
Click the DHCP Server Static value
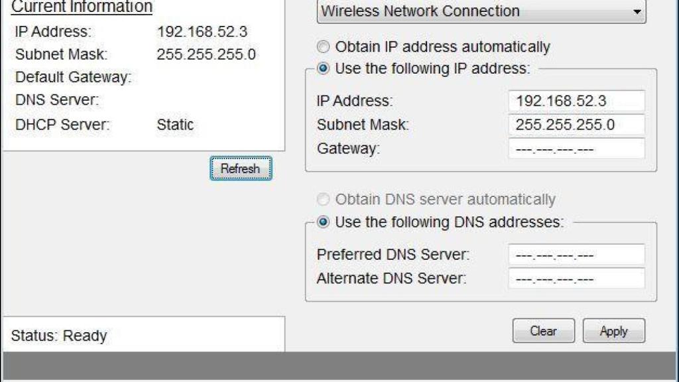tap(175, 124)
